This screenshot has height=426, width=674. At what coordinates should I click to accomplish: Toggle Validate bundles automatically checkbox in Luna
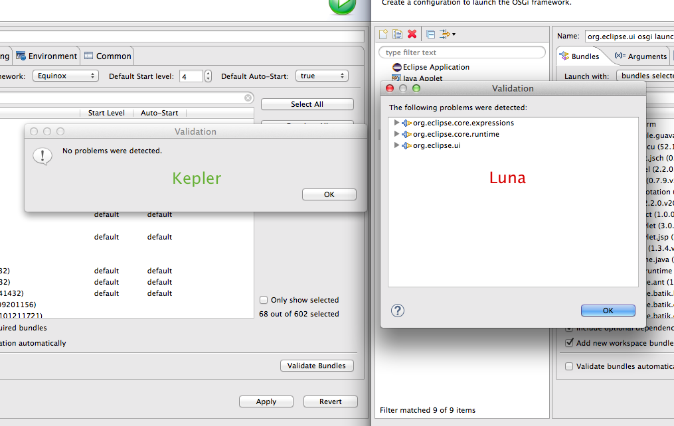pyautogui.click(x=569, y=366)
